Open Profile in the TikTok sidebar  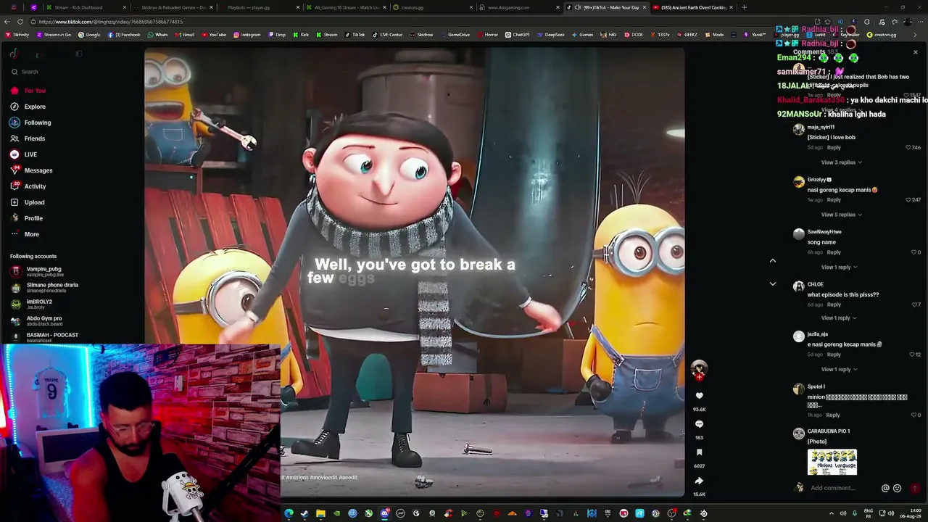[26, 218]
